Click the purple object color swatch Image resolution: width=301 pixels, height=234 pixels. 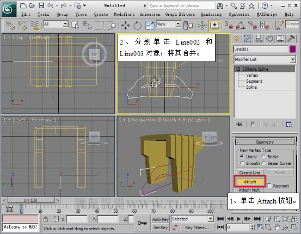(x=292, y=49)
